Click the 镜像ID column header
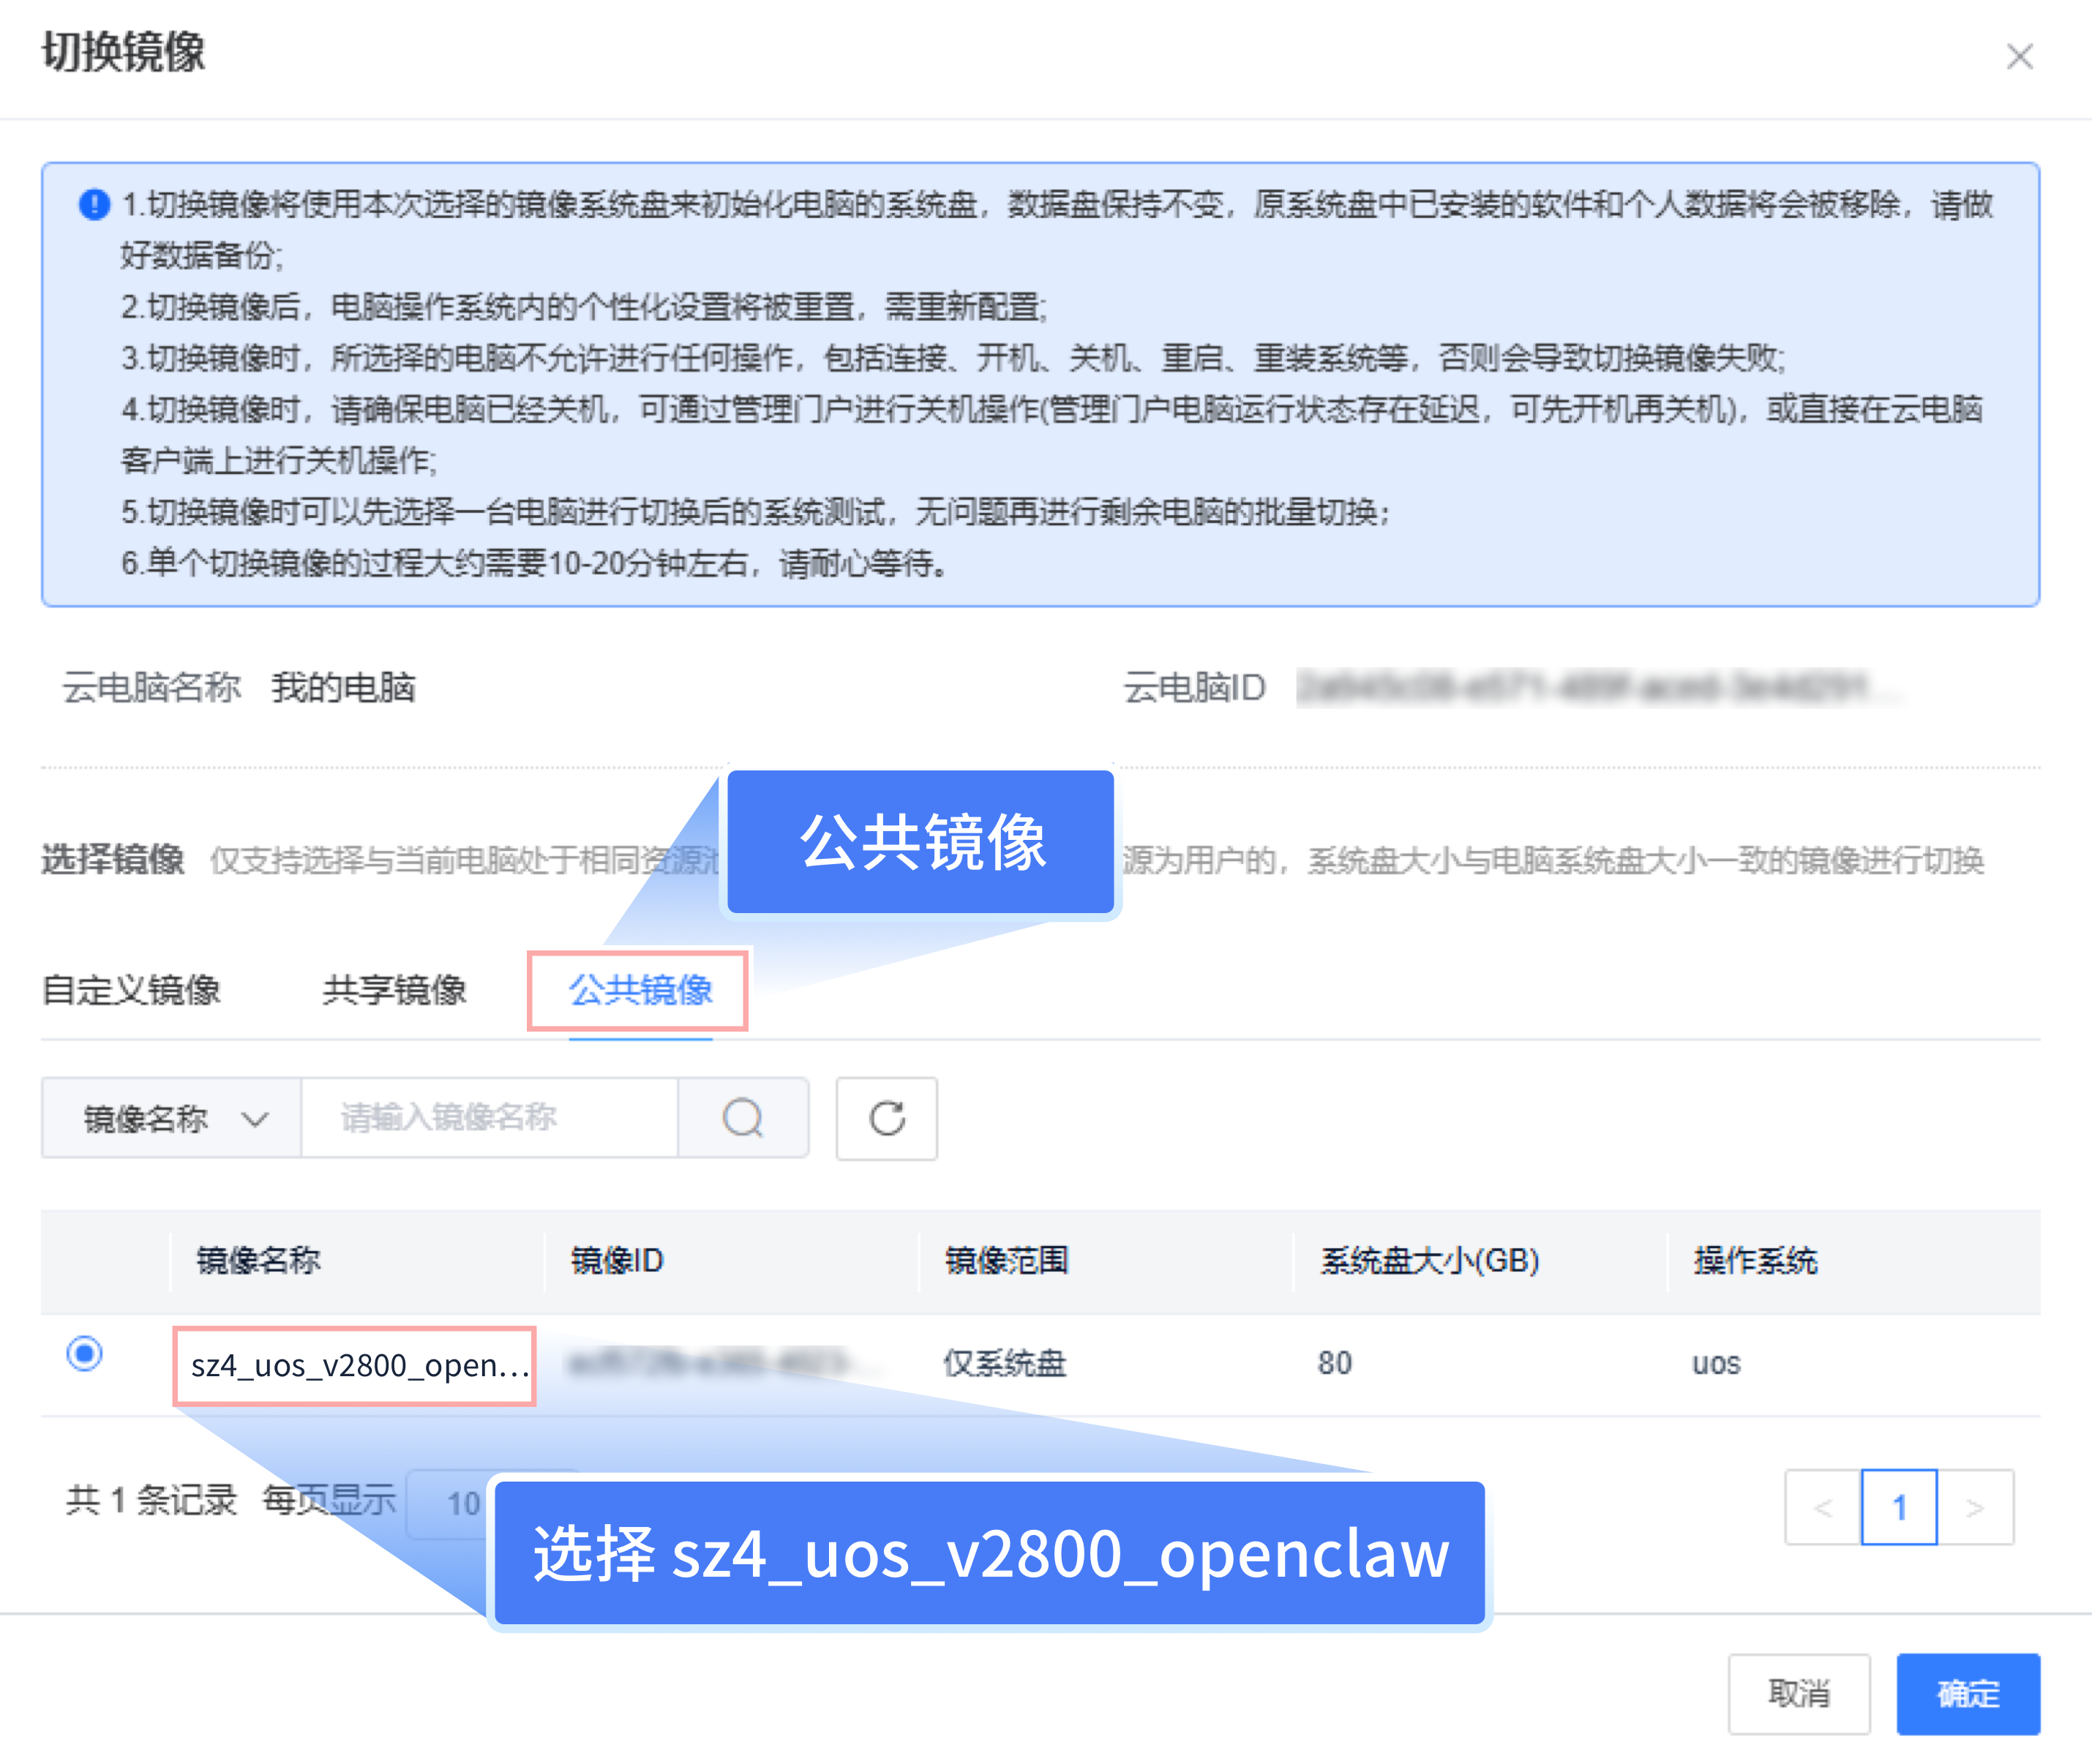This screenshot has width=2092, height=1764. coord(617,1260)
